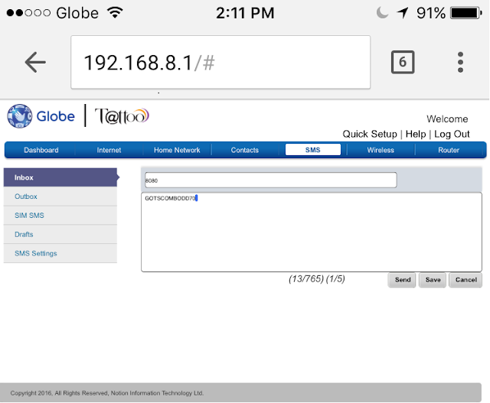Viewport: 490px width, 403px height.
Task: Click the Globe globe logo
Action: coord(19,116)
